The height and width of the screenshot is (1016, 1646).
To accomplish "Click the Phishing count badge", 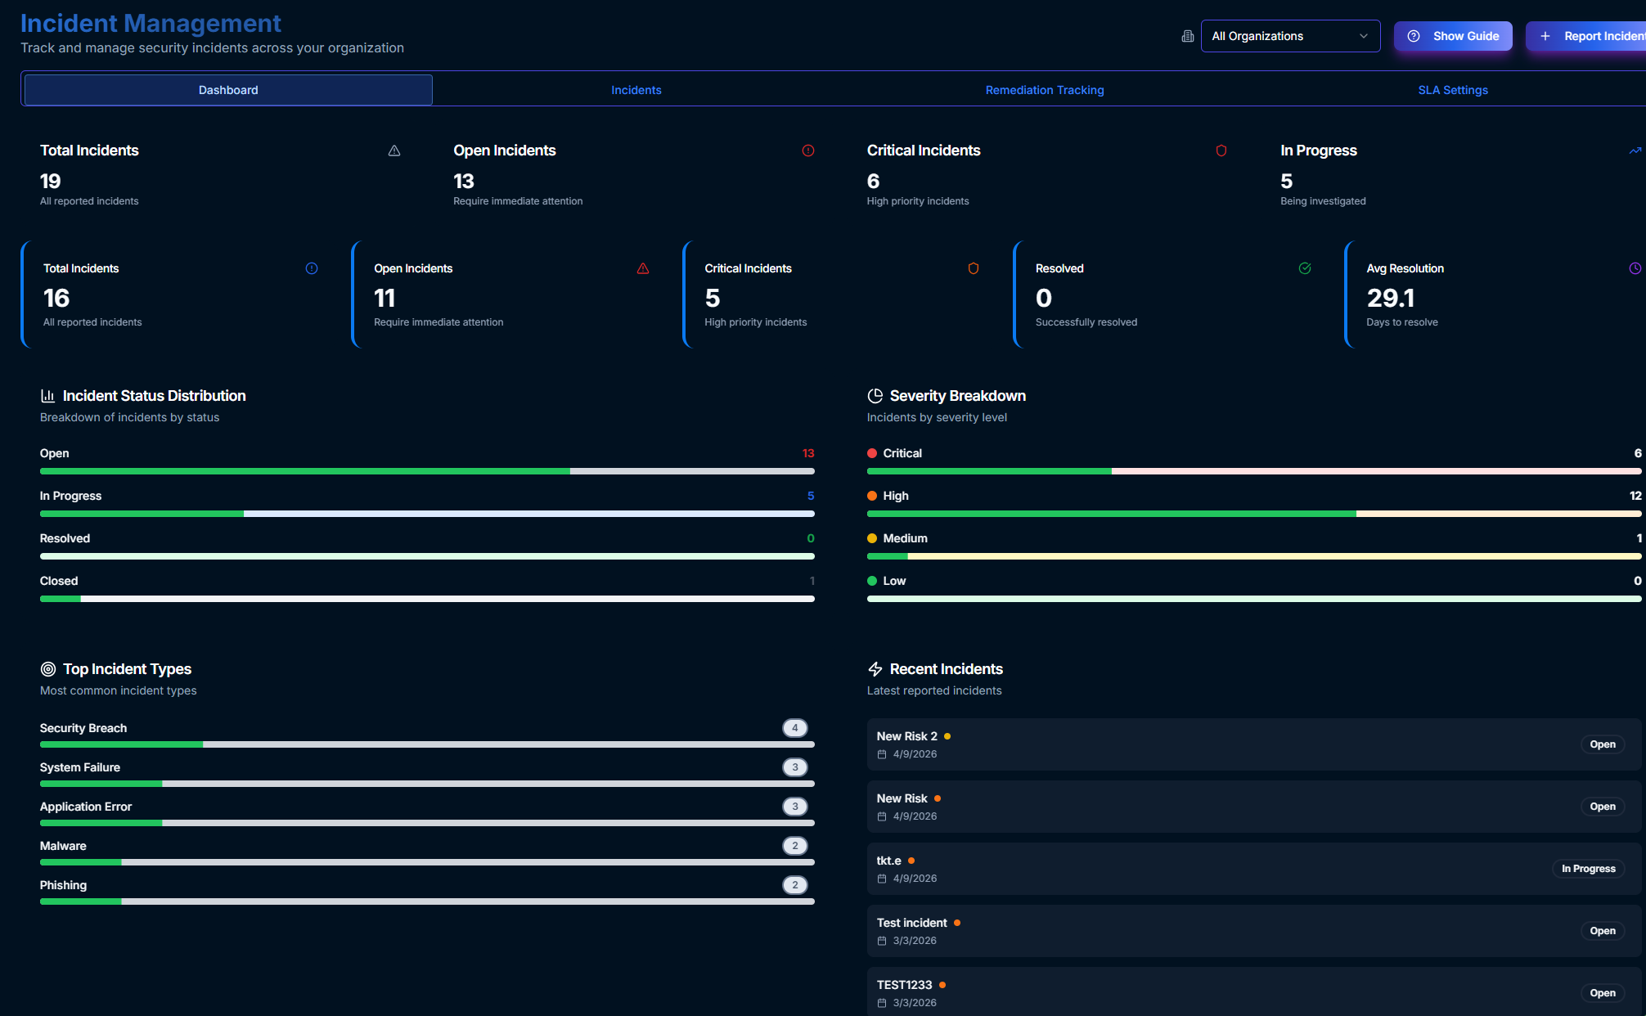I will tap(795, 885).
